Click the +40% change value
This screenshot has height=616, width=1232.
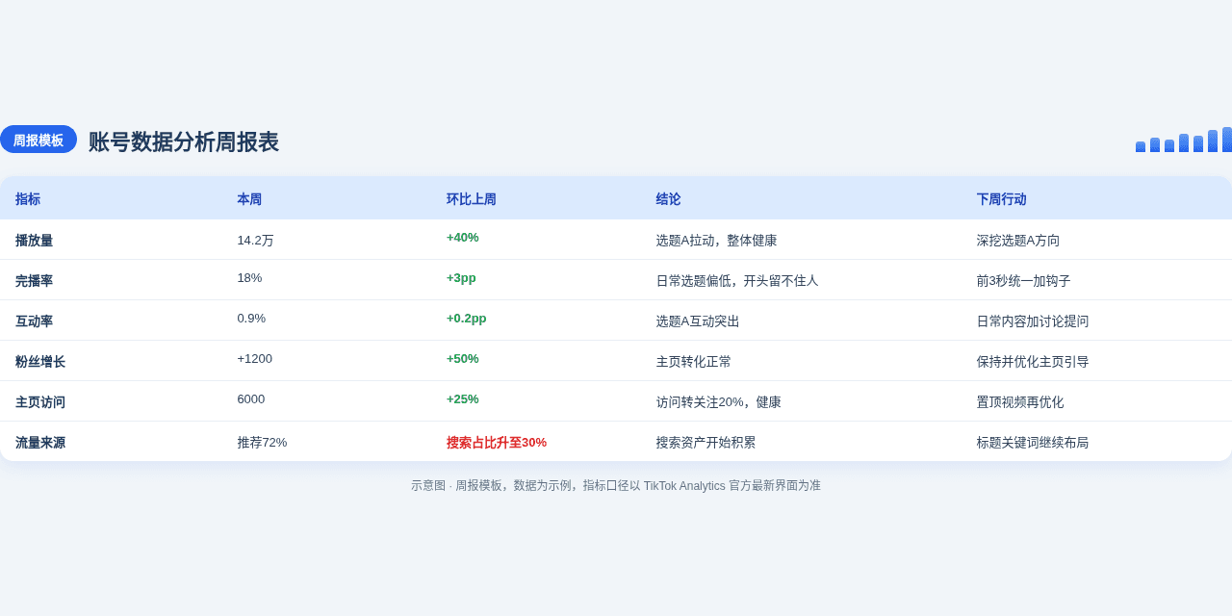[463, 238]
